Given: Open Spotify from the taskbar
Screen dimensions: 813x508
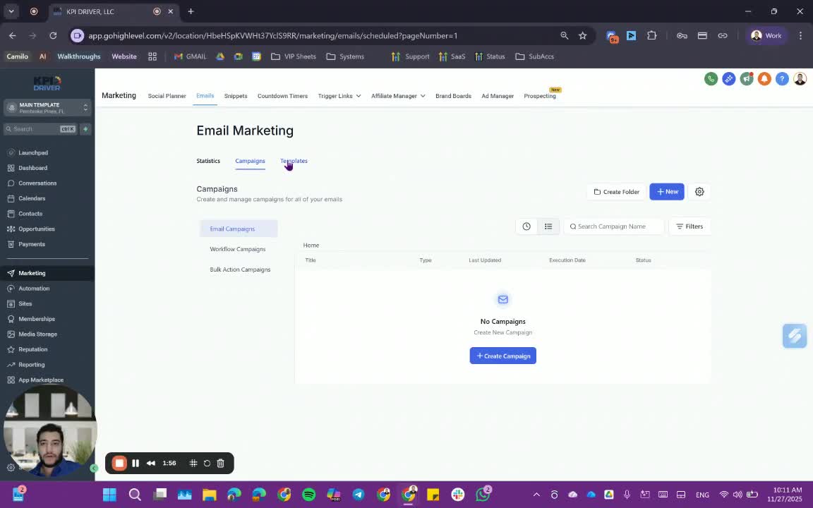Looking at the screenshot, I should [x=308, y=495].
